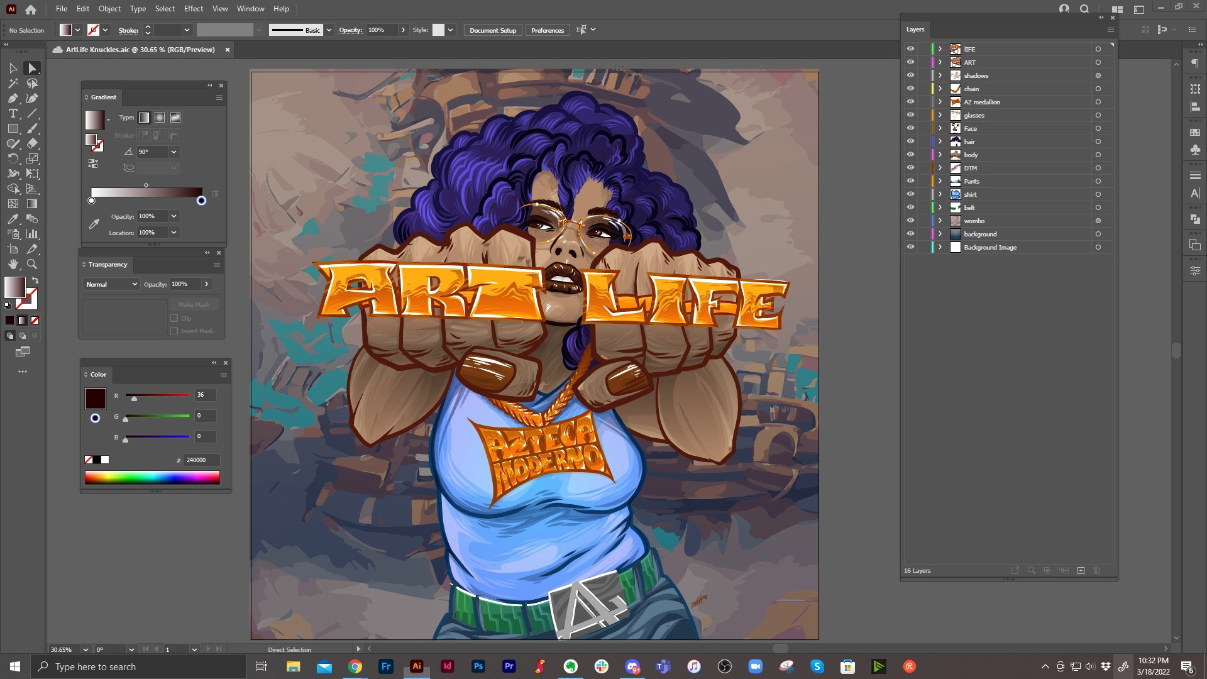
Task: Select the Rectangle tool
Action: 13,129
